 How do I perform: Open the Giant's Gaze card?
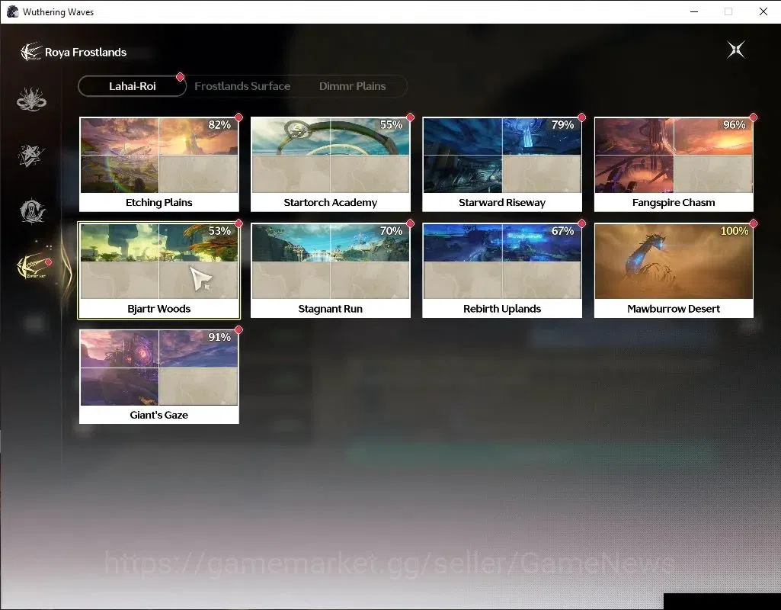click(x=159, y=377)
